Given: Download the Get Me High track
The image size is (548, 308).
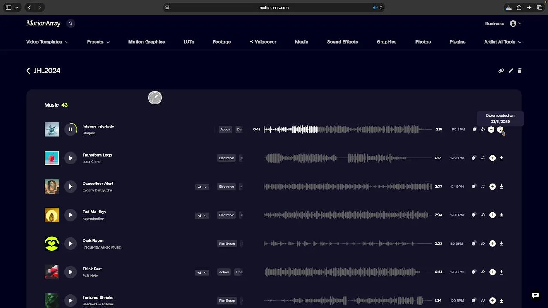Looking at the screenshot, I should click(x=501, y=215).
